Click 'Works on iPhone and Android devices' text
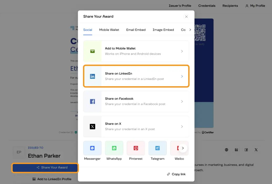Screen dimensions: 272x184 (133, 54)
